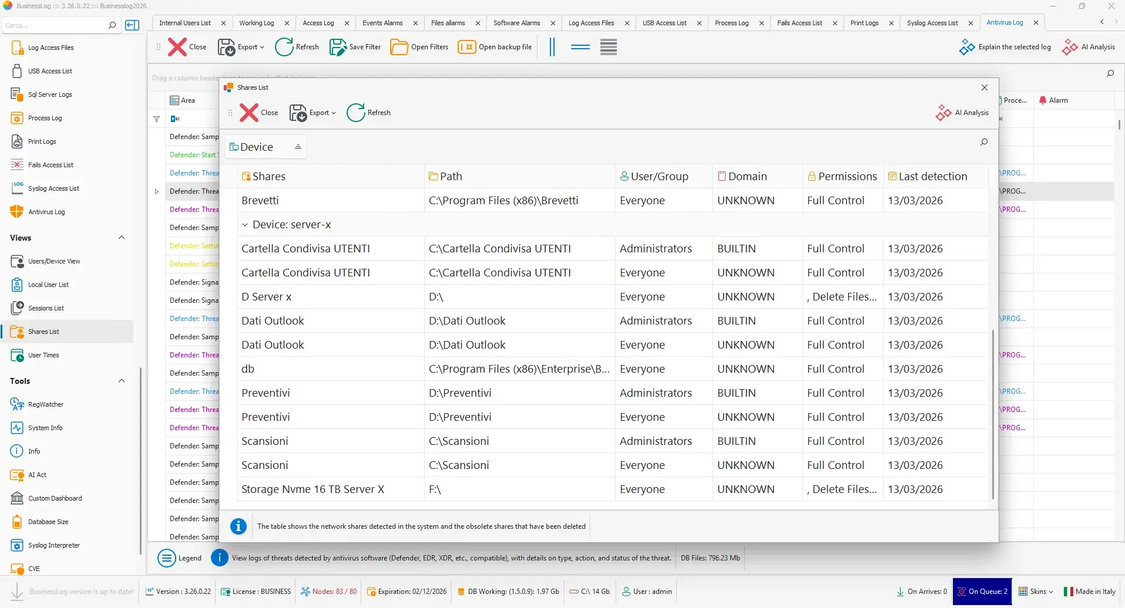Screen dimensions: 1125x608
Task: Click the Shares List vertical scrollbar
Action: coord(993,414)
